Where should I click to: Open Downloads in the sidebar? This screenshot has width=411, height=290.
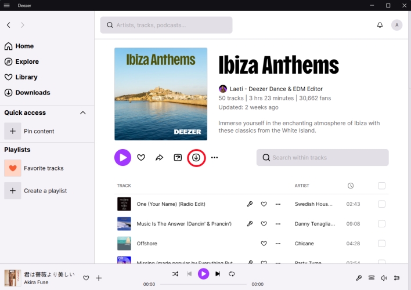tap(27, 92)
